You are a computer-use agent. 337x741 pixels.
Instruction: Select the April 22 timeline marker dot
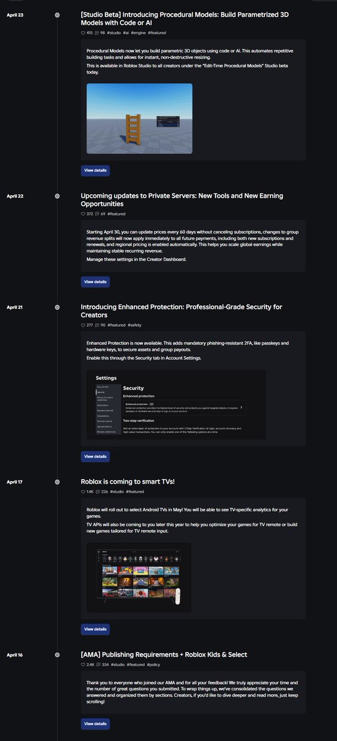pos(57,196)
